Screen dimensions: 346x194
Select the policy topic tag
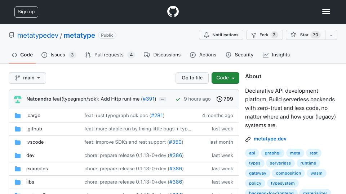(255, 183)
